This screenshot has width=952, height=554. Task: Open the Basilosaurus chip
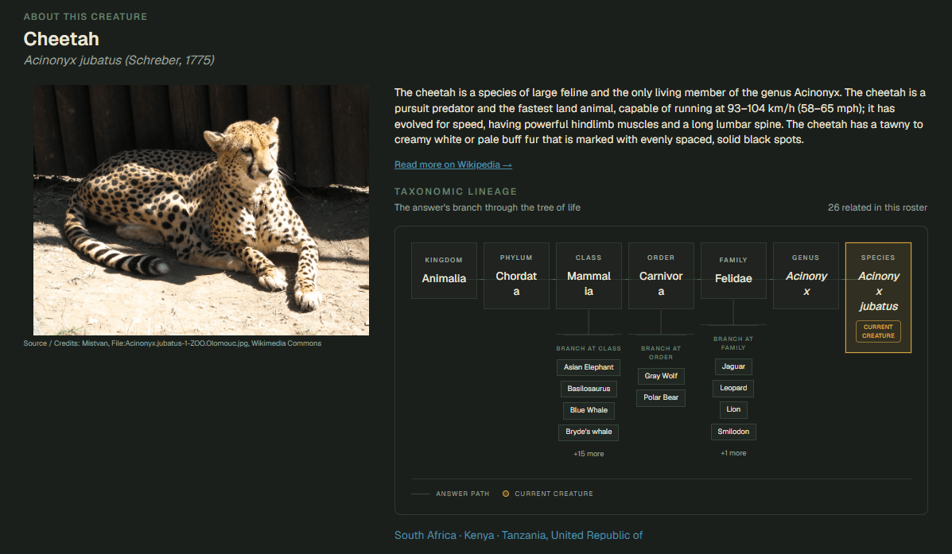click(x=589, y=389)
